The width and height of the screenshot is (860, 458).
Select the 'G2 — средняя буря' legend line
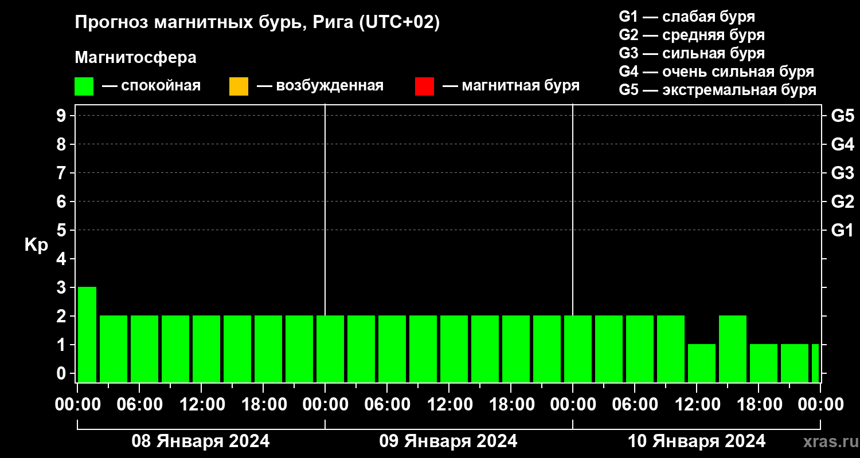pyautogui.click(x=692, y=35)
